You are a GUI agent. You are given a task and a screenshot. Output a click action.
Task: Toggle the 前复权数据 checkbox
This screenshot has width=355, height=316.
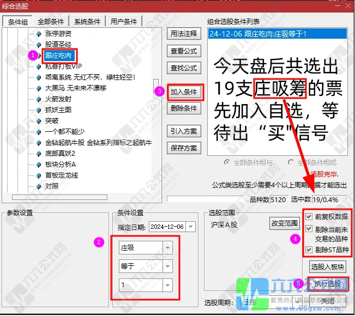(310, 216)
